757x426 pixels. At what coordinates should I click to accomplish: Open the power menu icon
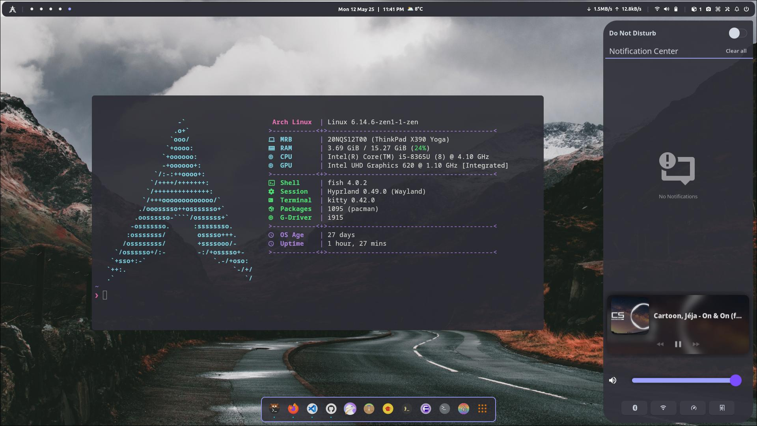pos(746,9)
